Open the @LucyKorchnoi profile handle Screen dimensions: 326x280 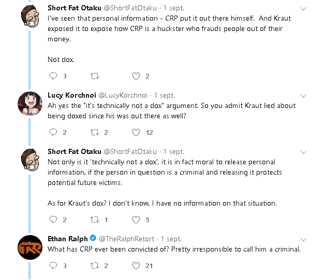pyautogui.click(x=123, y=95)
